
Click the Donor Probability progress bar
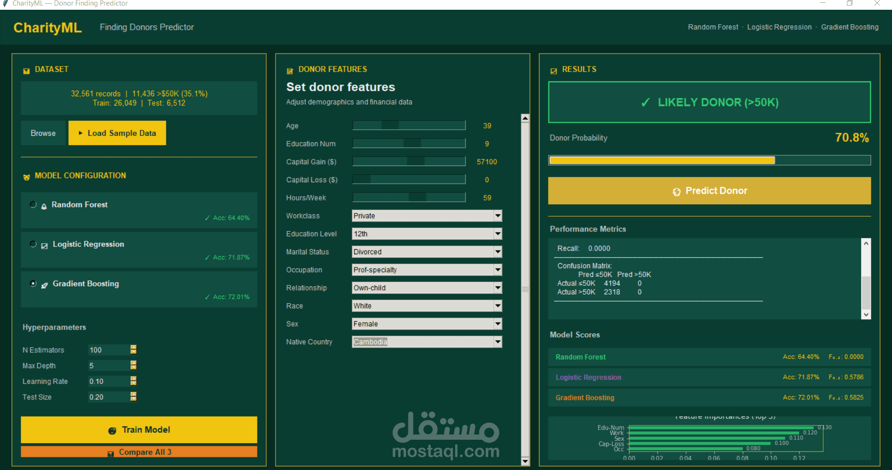[709, 160]
